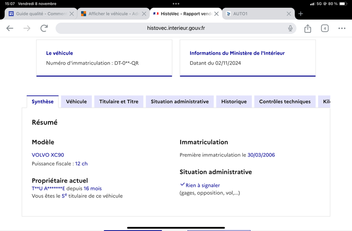Click the owner name T**U A*******E
This screenshot has height=231, width=352.
[48, 188]
